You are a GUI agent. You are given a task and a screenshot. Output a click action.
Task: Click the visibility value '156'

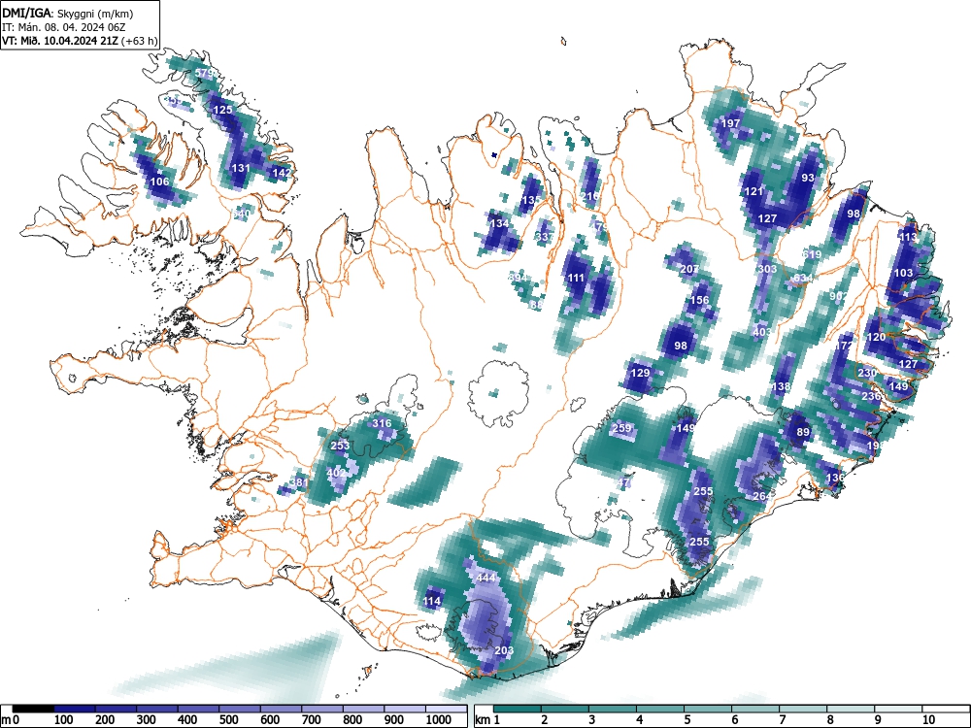699,300
